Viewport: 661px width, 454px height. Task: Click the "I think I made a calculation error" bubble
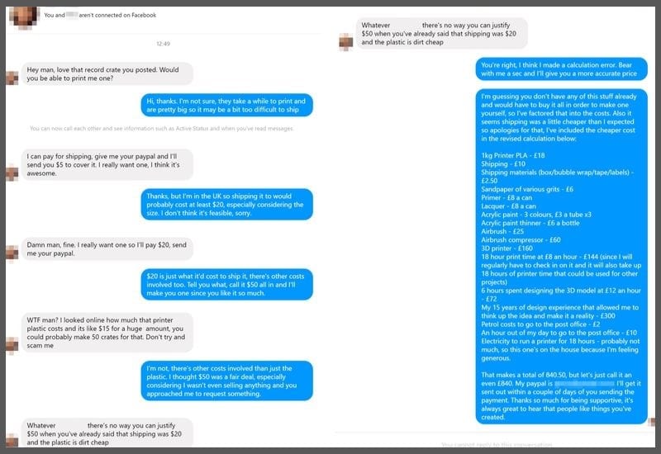pos(562,69)
